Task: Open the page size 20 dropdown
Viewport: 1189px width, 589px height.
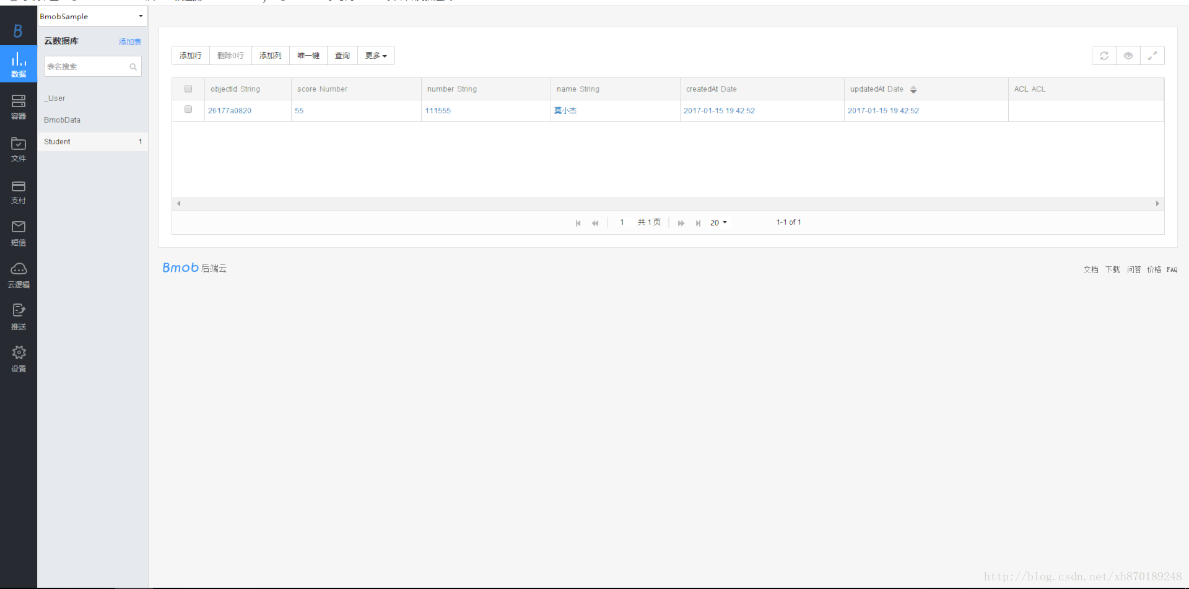Action: tap(718, 222)
